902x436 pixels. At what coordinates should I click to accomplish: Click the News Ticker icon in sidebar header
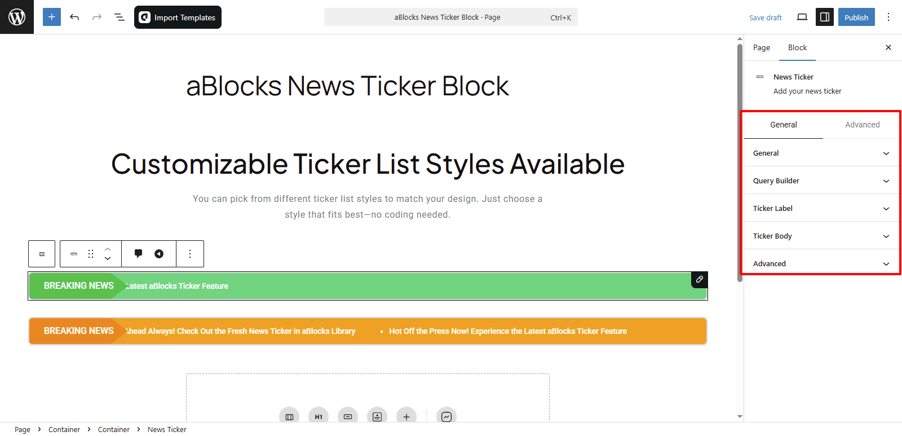click(760, 77)
